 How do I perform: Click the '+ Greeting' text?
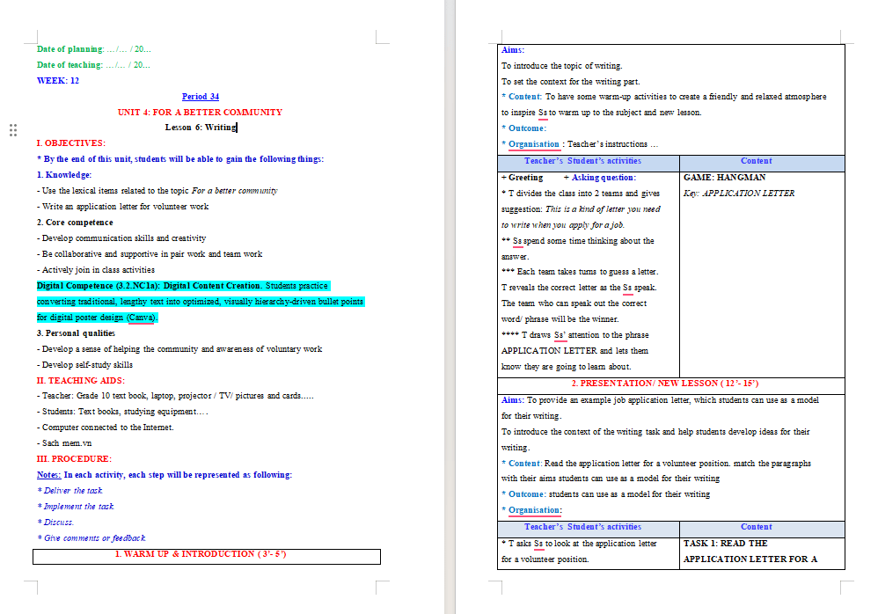click(x=522, y=178)
